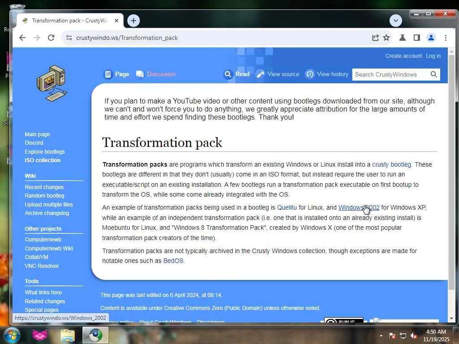
Task: Show hidden system tray icons
Action: coord(381,335)
